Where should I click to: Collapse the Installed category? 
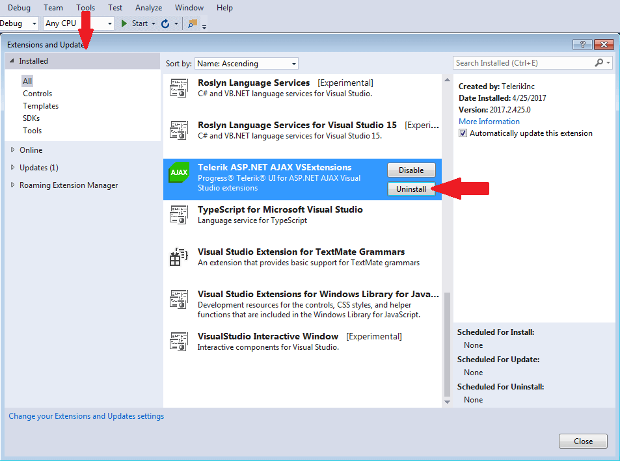pyautogui.click(x=12, y=61)
